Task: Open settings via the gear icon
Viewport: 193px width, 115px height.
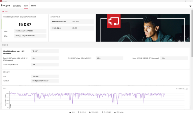Action: tap(190, 6)
